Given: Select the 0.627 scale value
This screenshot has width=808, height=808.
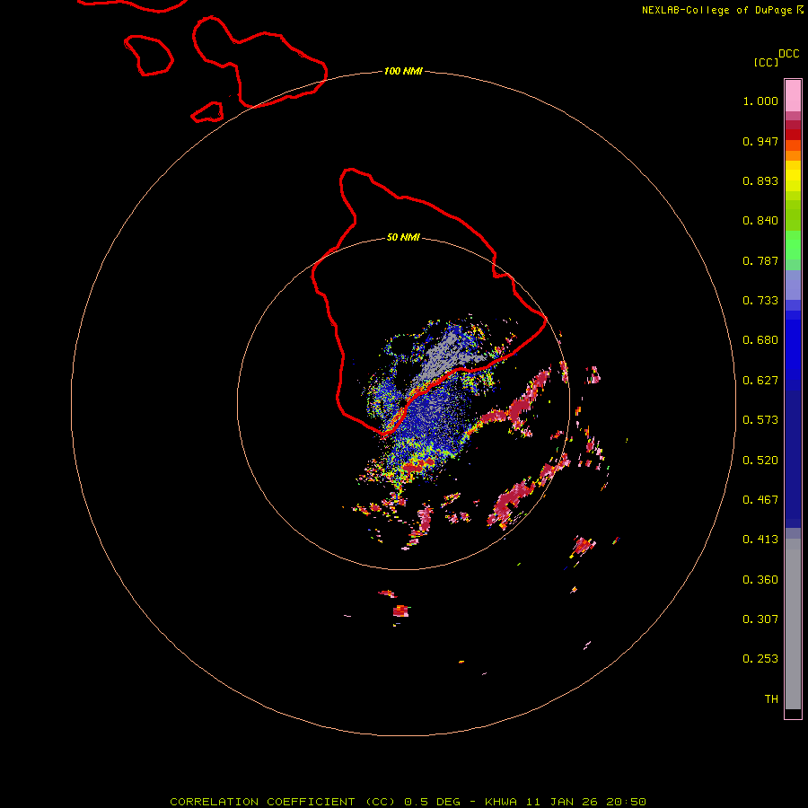Looking at the screenshot, I should point(760,381).
